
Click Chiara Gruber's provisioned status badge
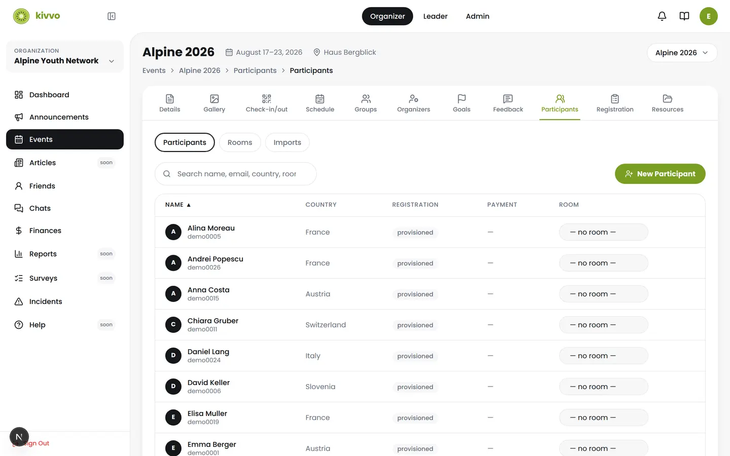coord(415,325)
